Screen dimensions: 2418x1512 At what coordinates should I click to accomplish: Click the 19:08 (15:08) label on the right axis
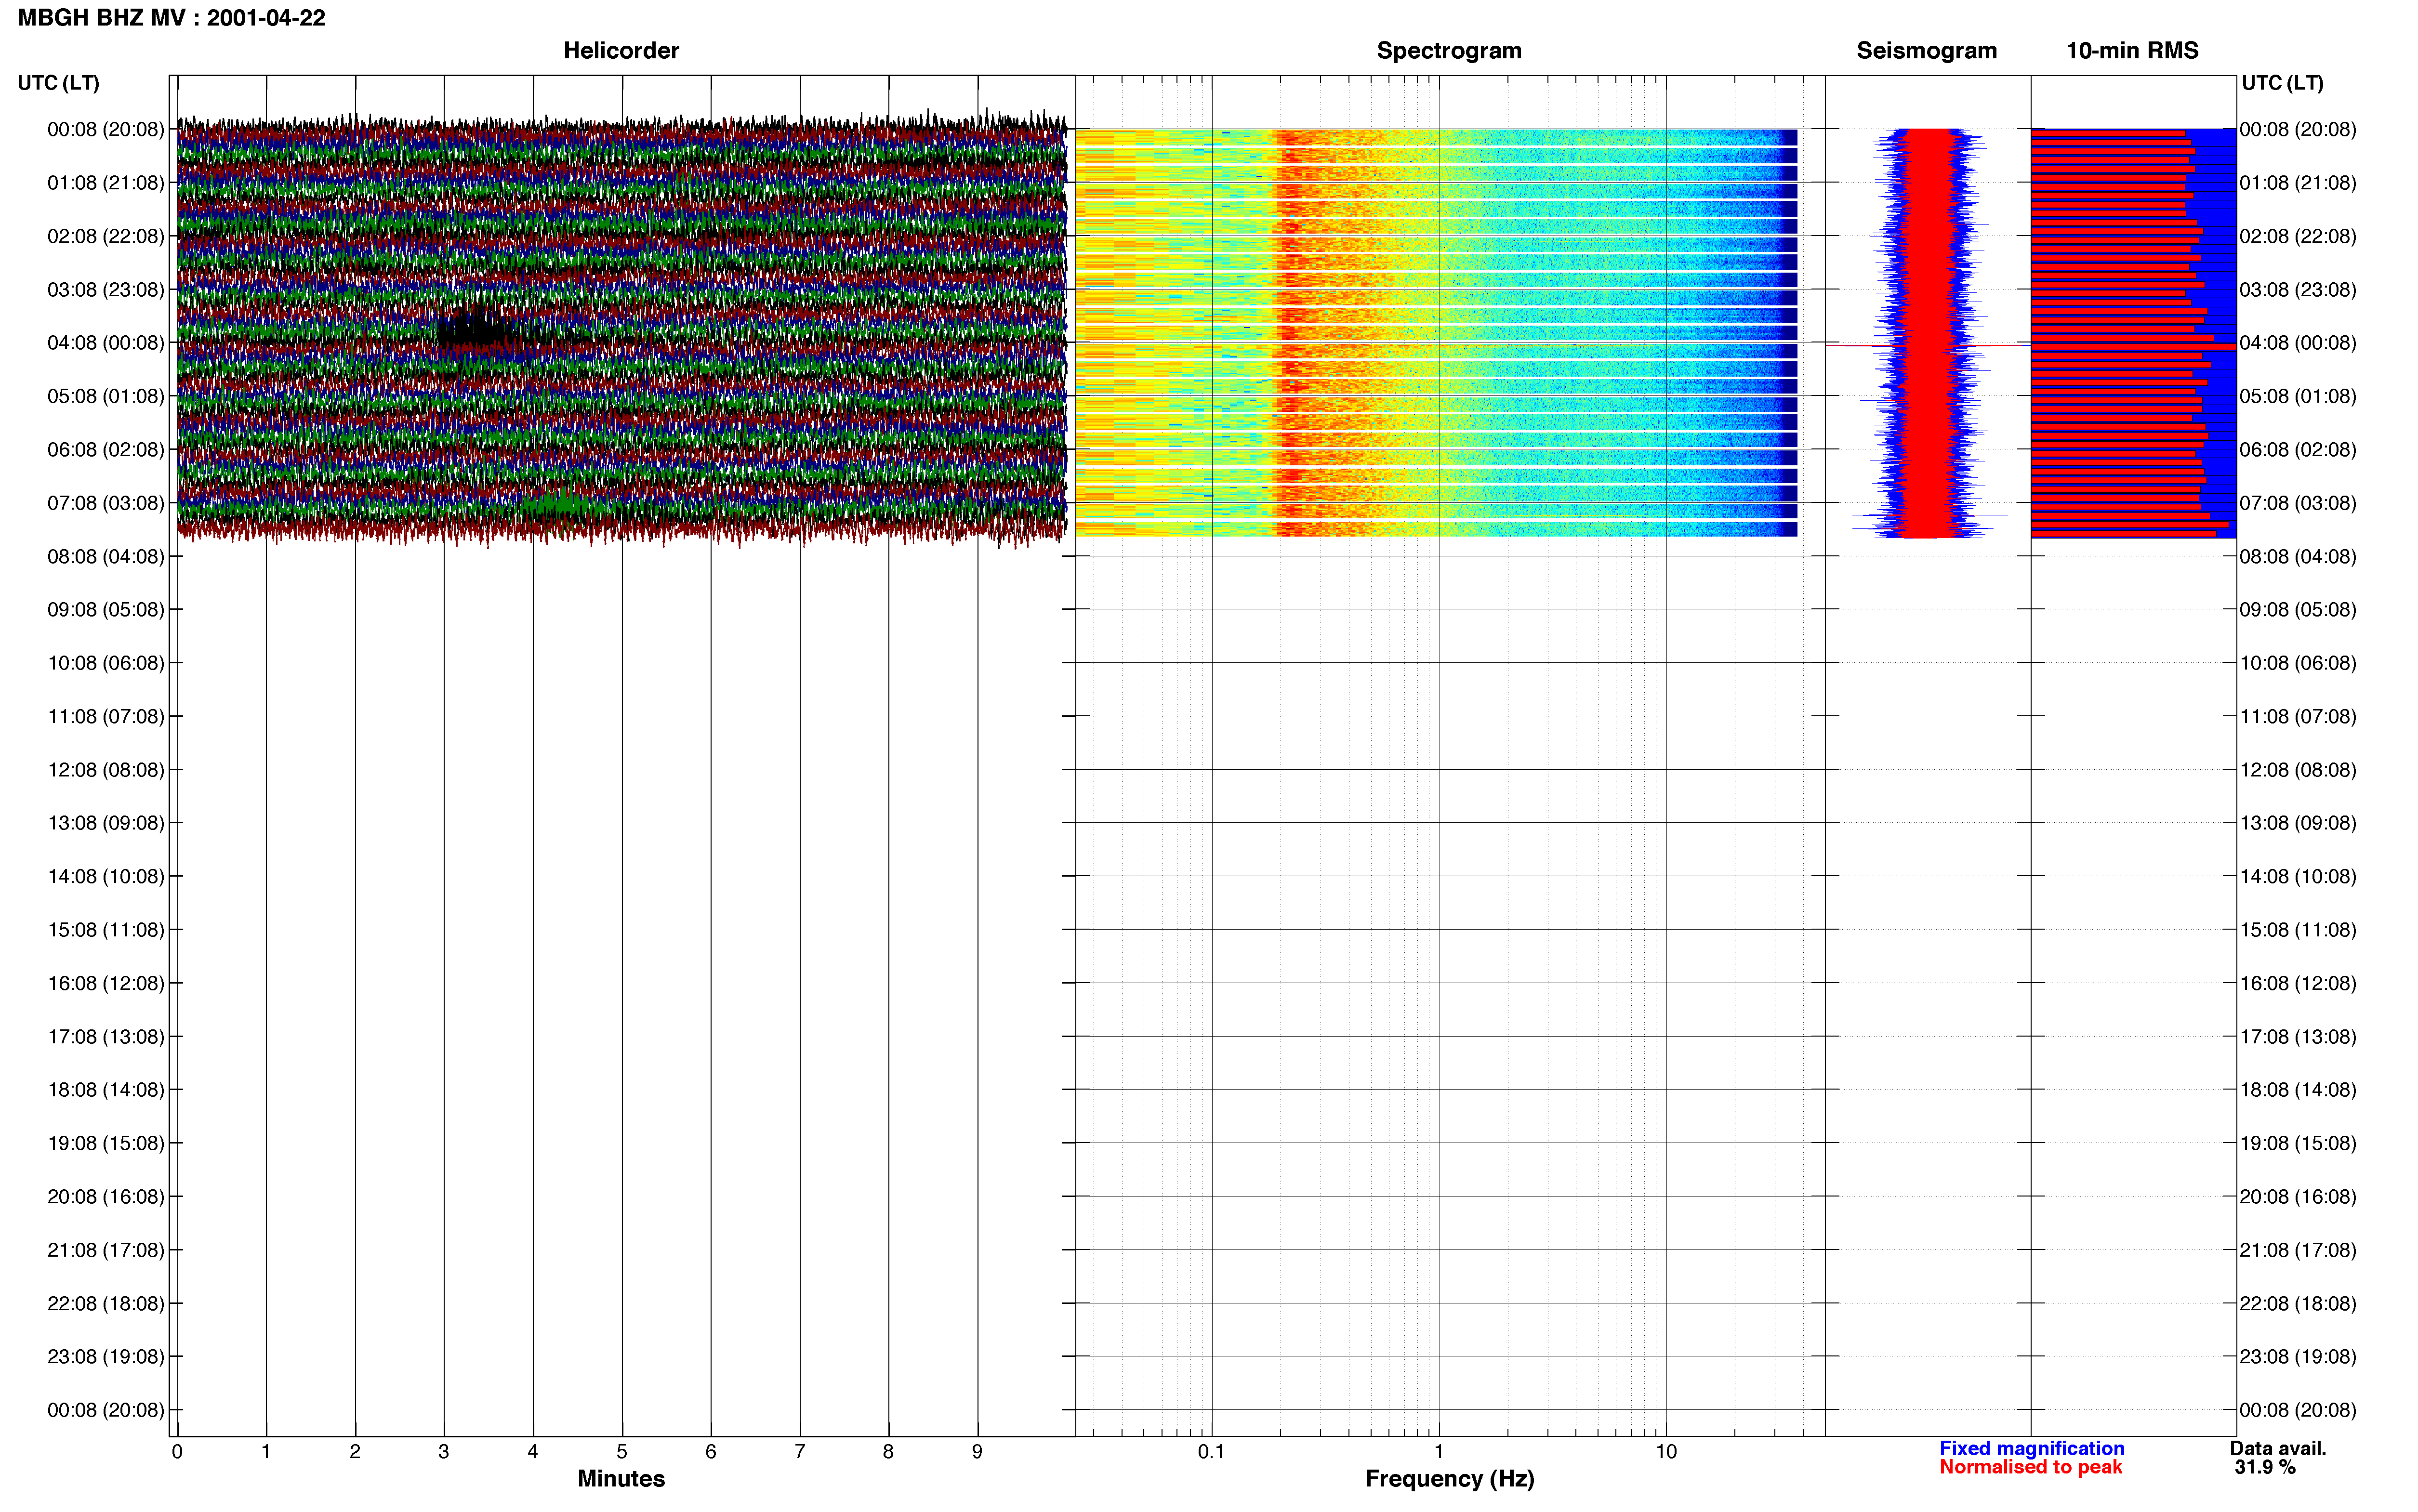2298,1143
